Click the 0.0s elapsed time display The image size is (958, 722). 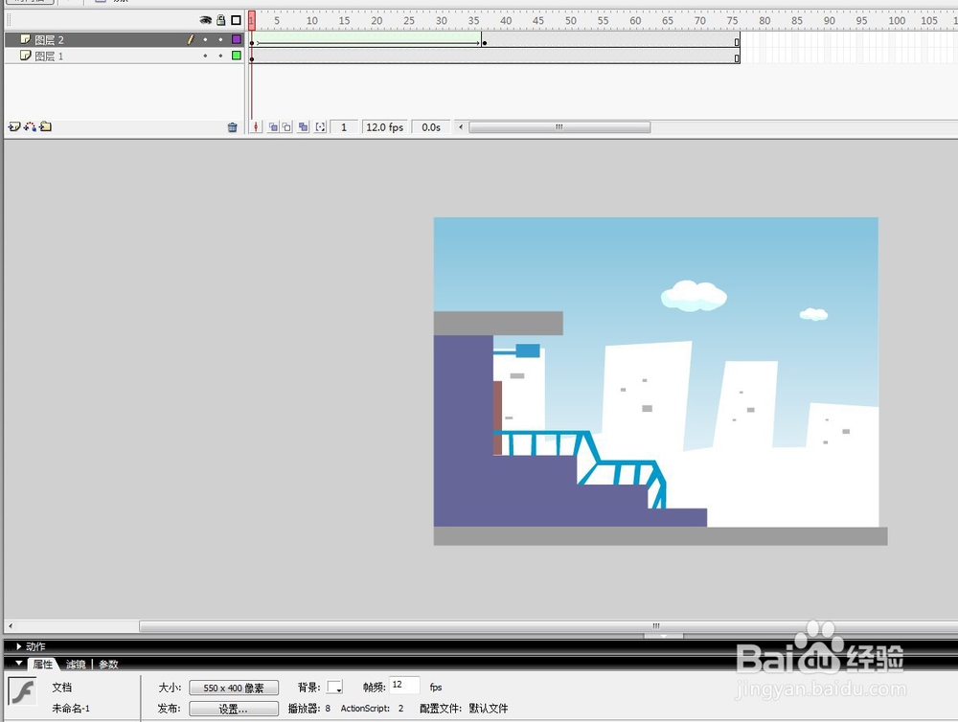click(x=431, y=127)
